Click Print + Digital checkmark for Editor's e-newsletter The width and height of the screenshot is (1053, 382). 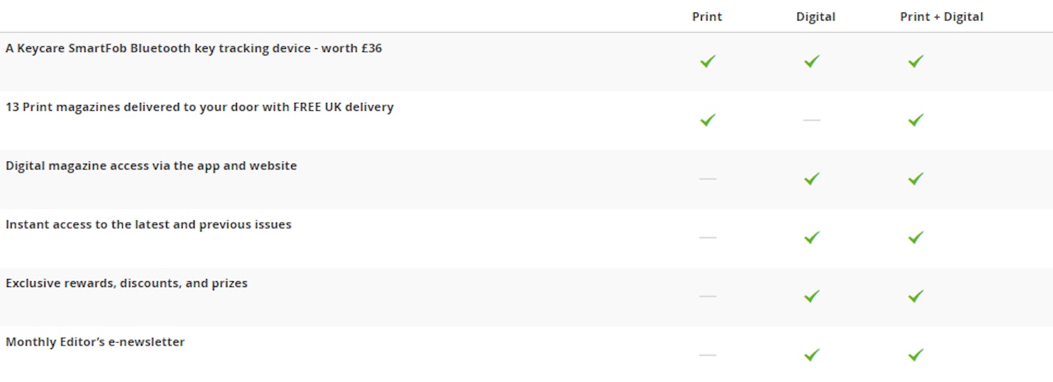coord(916,354)
